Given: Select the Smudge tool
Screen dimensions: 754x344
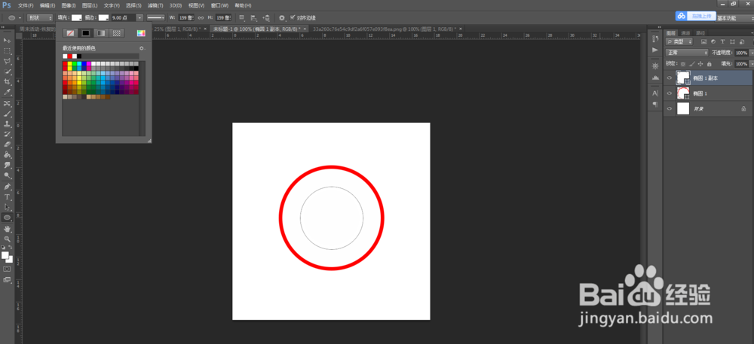Looking at the screenshot, I should pyautogui.click(x=8, y=165).
